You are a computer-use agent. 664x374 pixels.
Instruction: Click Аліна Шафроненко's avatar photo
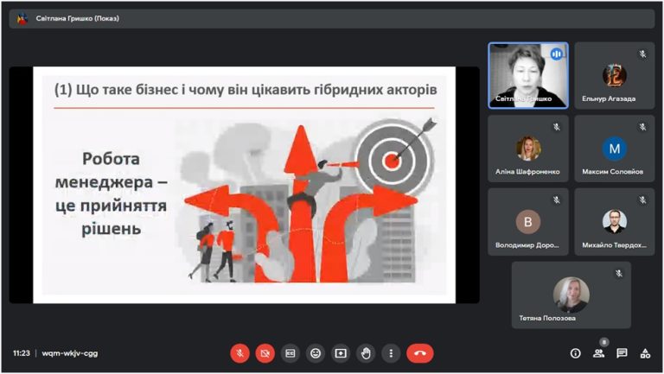click(528, 149)
